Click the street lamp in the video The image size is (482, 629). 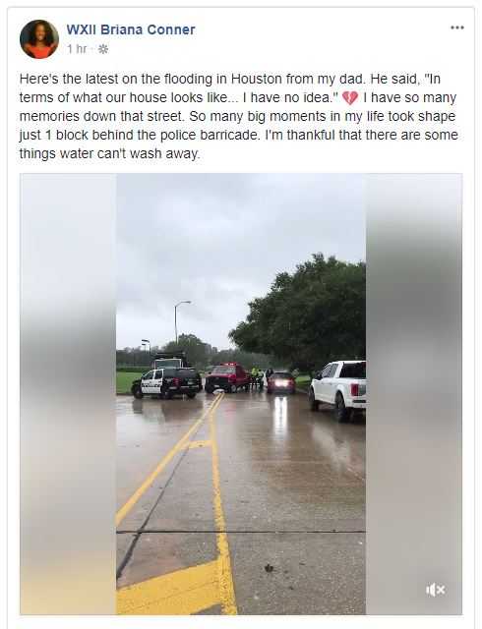pyautogui.click(x=180, y=321)
